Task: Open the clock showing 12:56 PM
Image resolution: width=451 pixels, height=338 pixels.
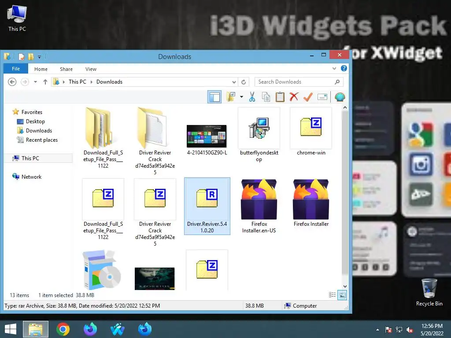Action: 432,330
